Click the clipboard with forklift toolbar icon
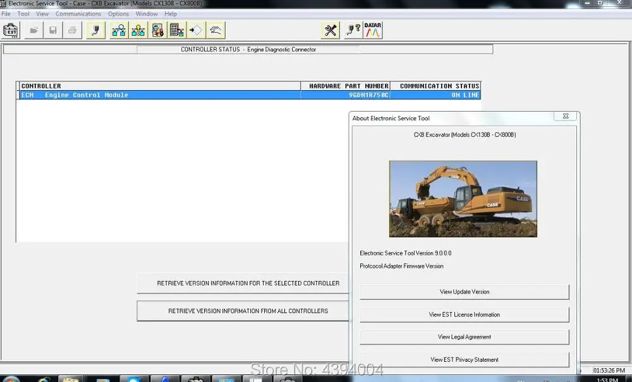The height and width of the screenshot is (382, 632). coord(157,30)
